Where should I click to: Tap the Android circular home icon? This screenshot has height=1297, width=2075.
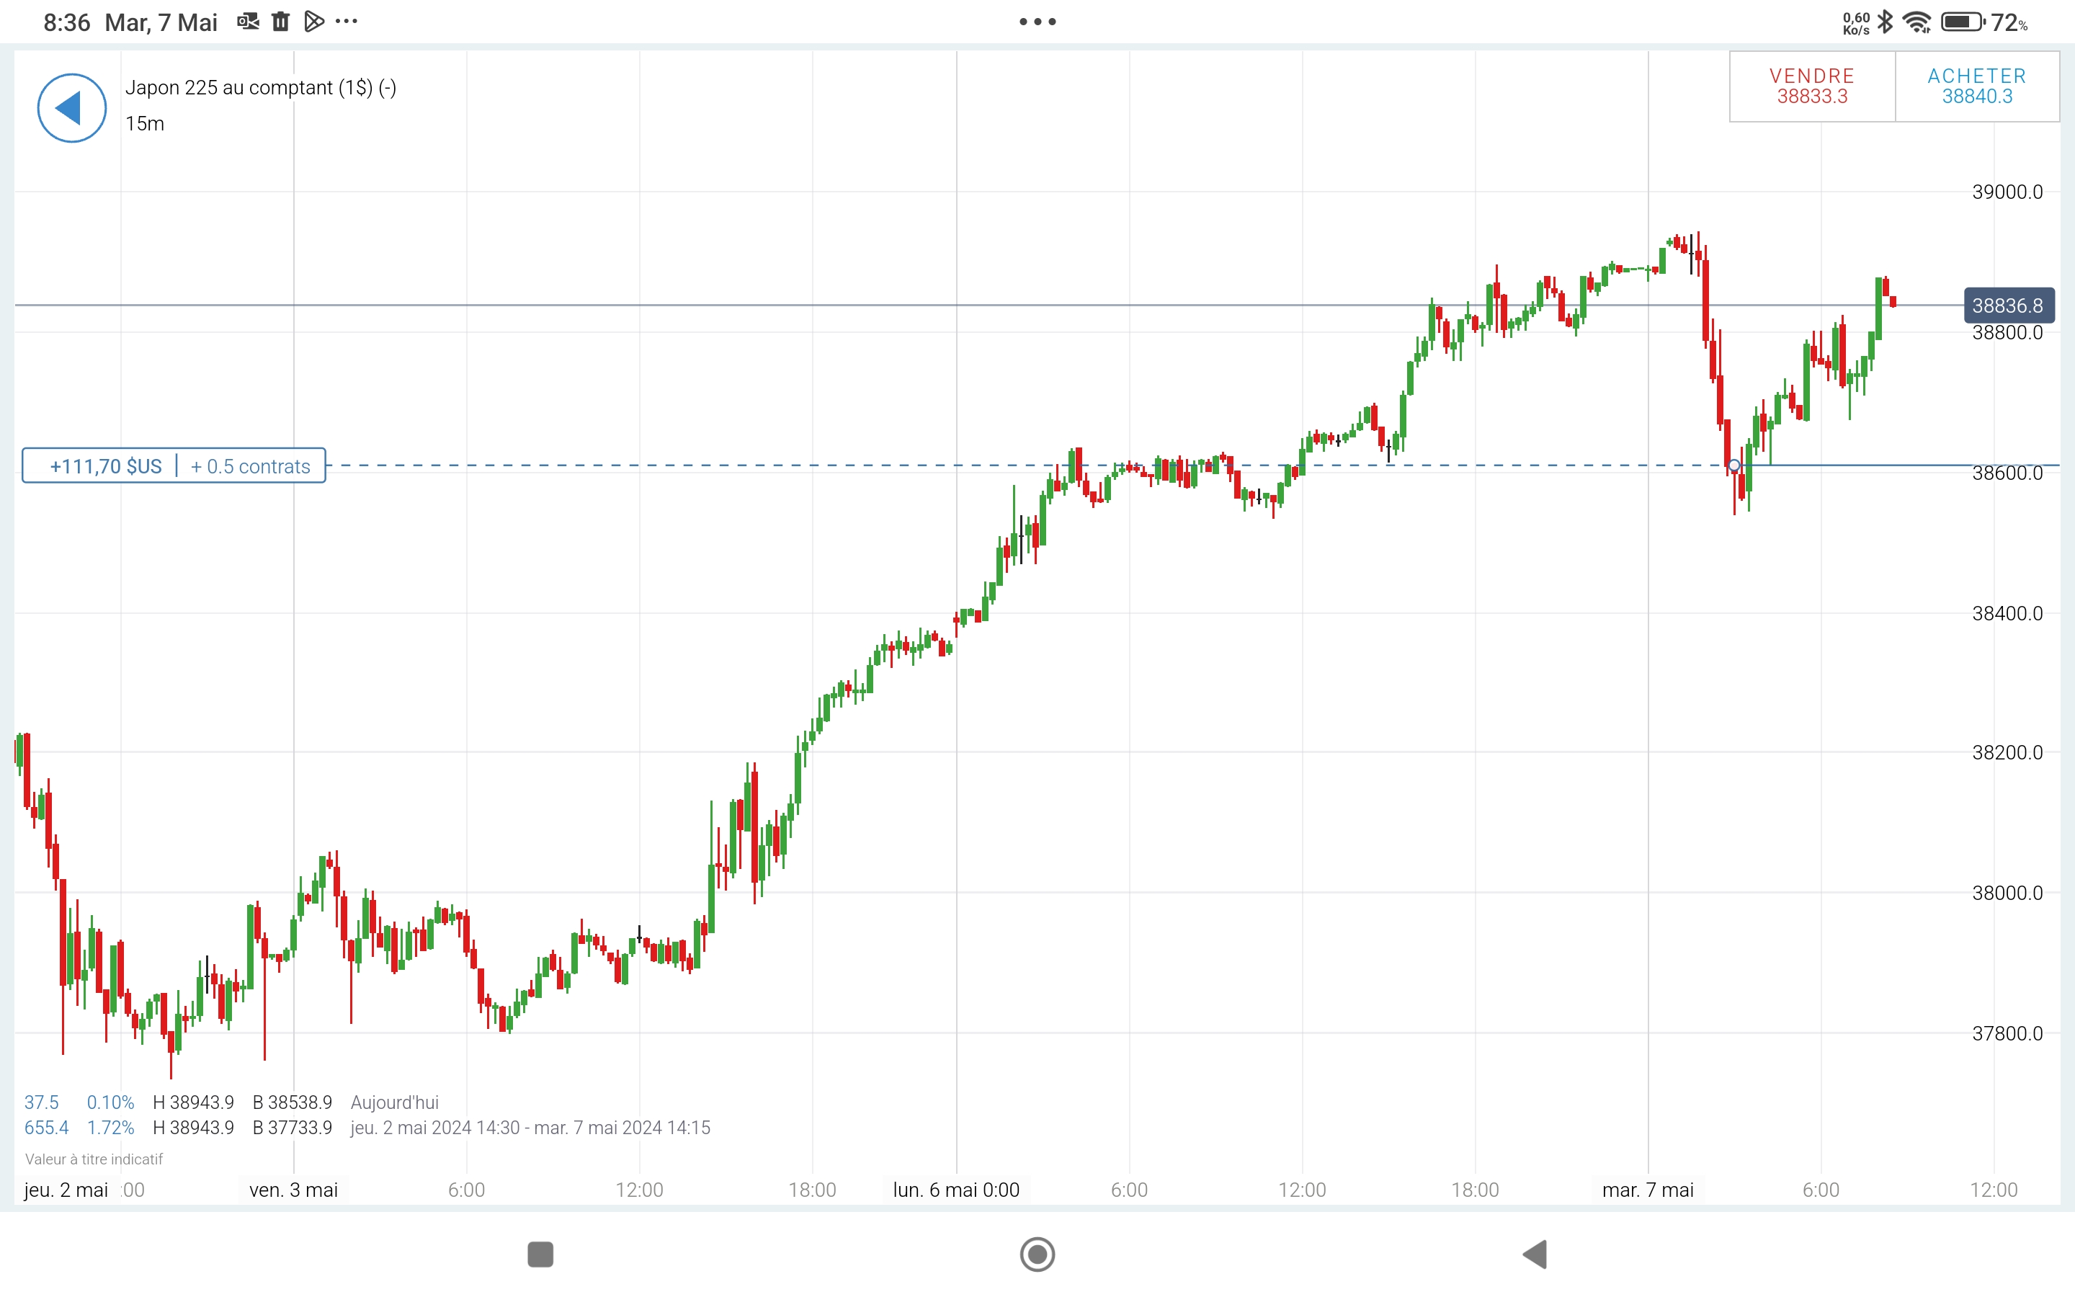click(1037, 1254)
